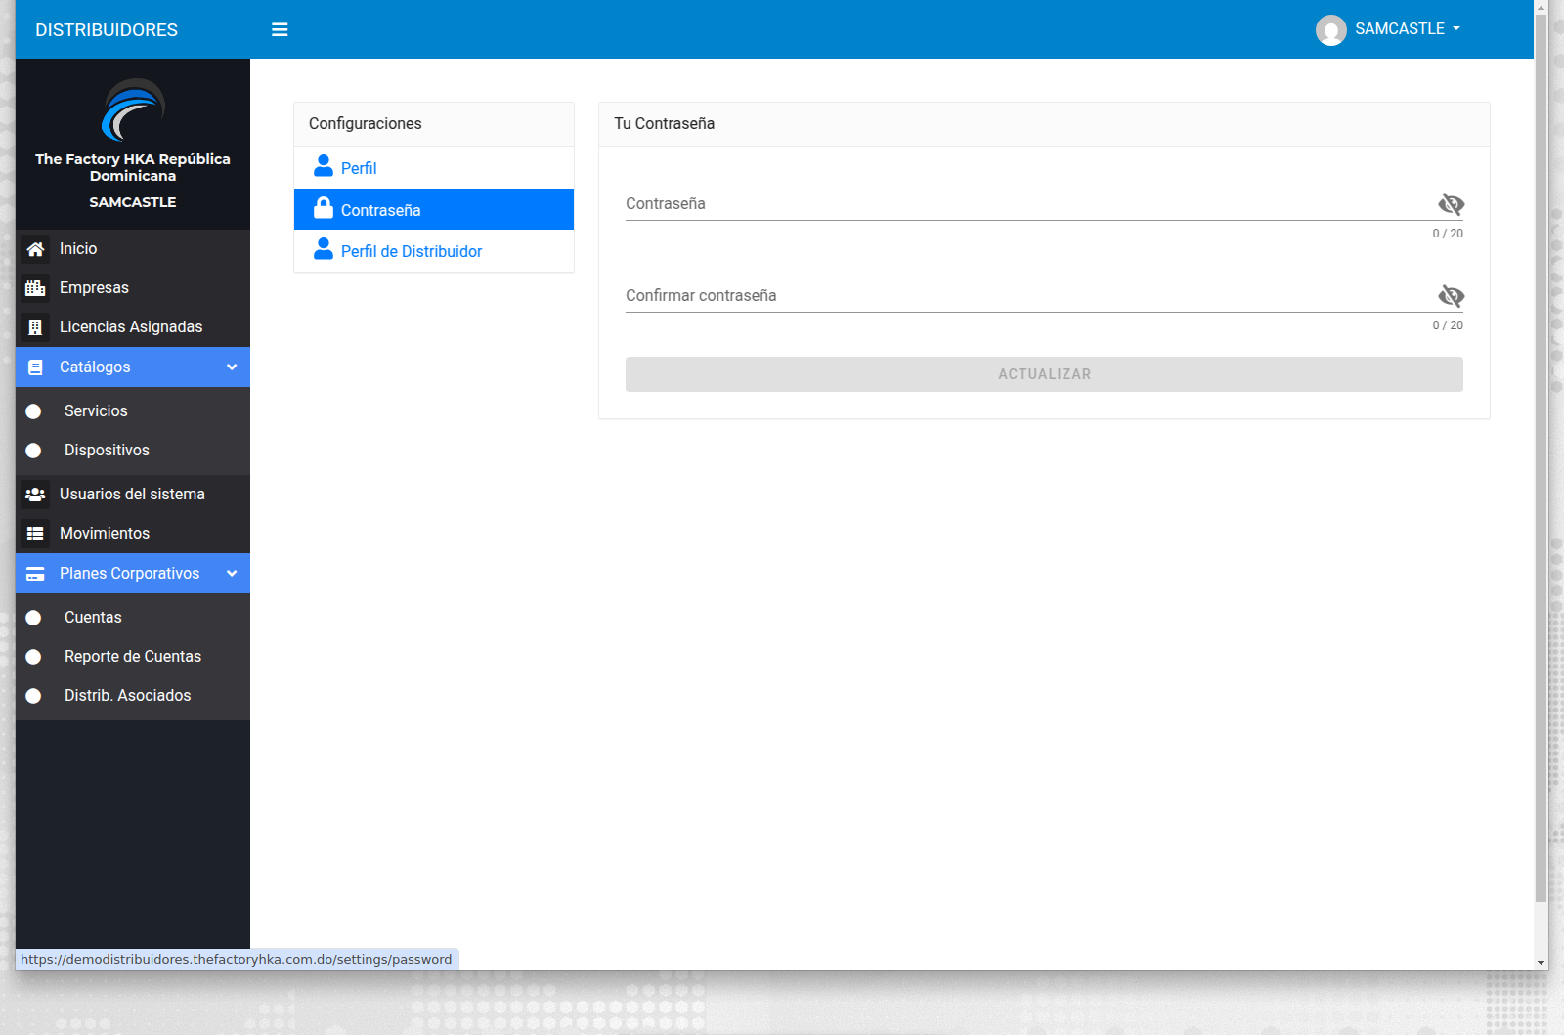Click The Factory HKA logo
1564x1035 pixels.
(x=133, y=109)
